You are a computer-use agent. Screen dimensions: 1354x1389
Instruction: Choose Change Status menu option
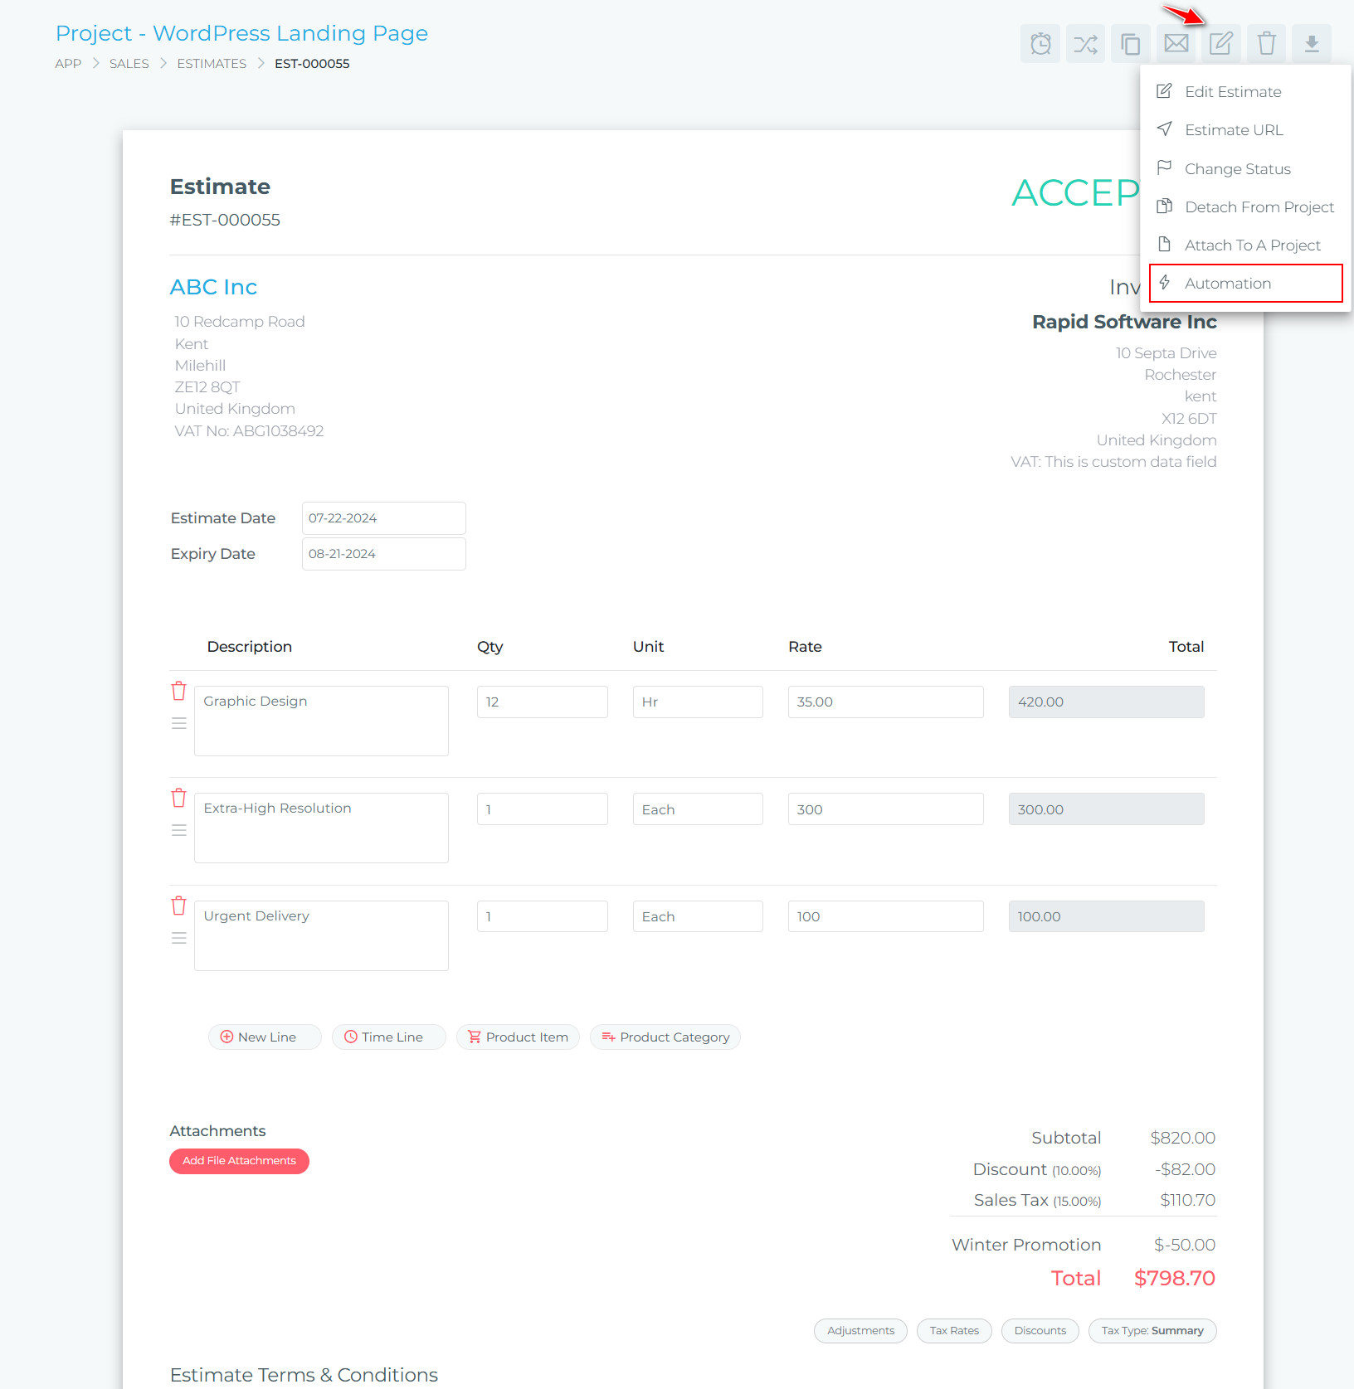(x=1237, y=169)
